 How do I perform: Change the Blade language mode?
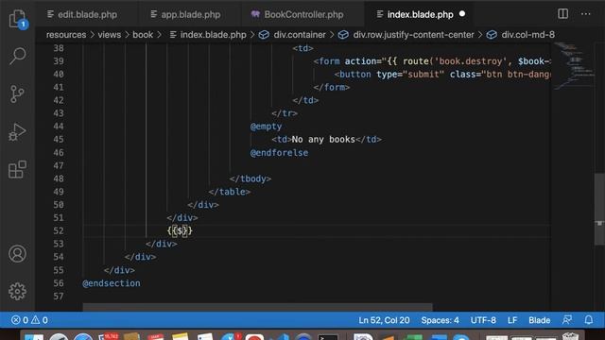click(540, 320)
